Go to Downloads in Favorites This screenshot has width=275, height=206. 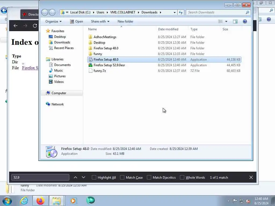click(62, 42)
